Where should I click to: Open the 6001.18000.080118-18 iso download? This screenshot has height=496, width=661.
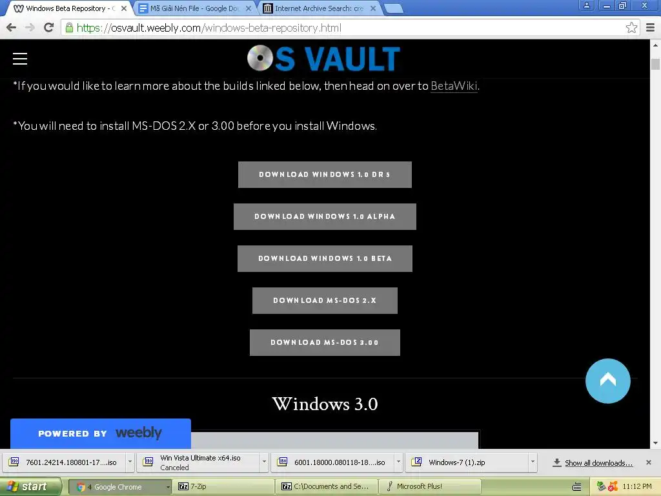(333, 462)
